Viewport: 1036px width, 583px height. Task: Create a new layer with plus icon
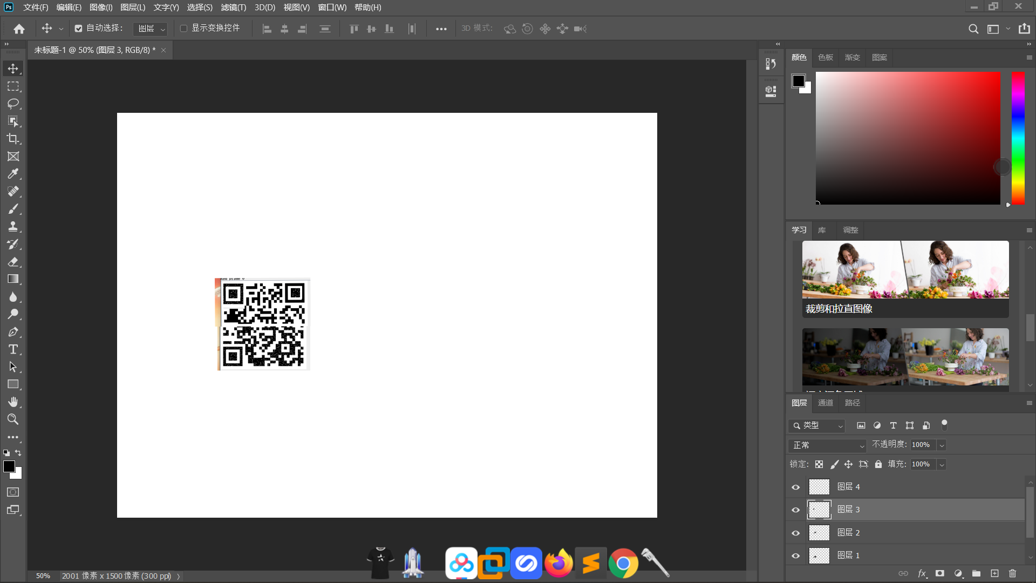994,573
